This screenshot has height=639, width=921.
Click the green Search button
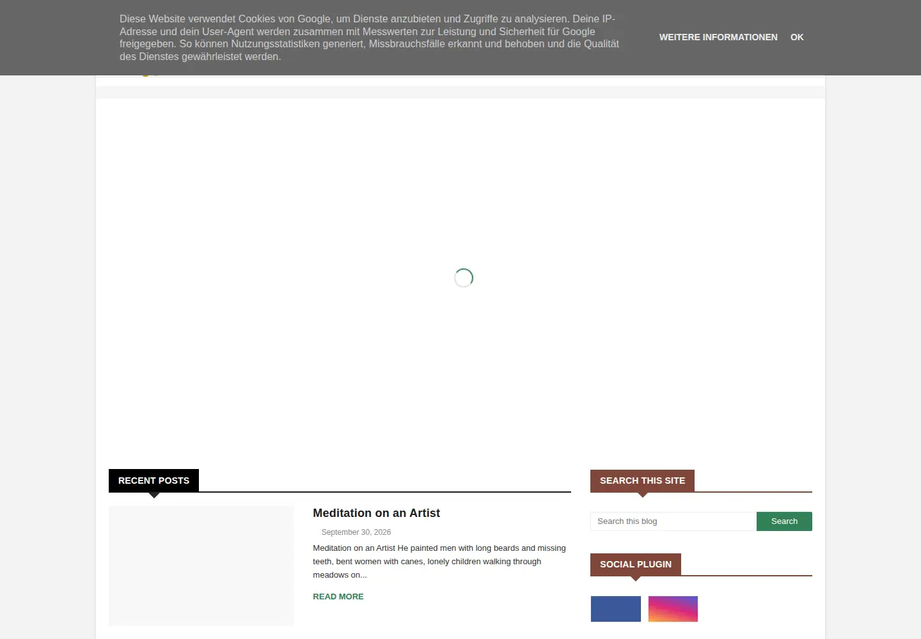[x=784, y=521]
